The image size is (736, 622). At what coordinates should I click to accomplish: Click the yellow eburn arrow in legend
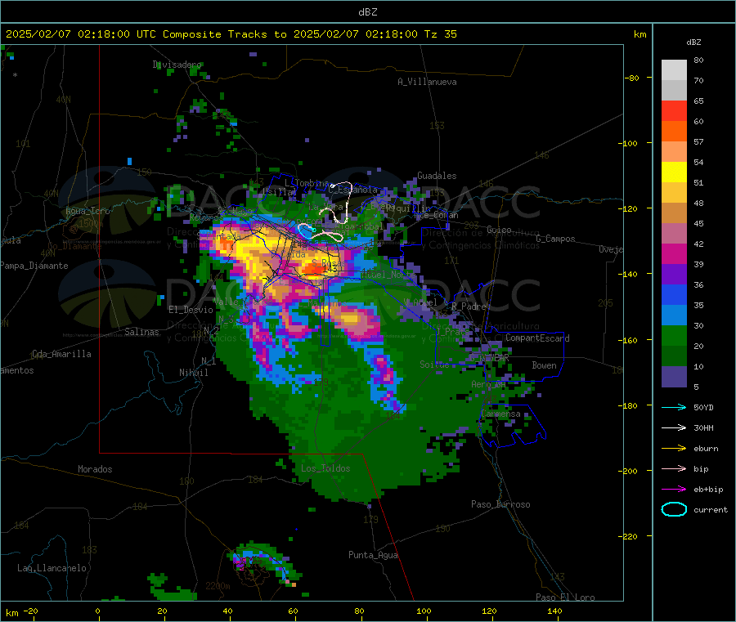point(674,449)
